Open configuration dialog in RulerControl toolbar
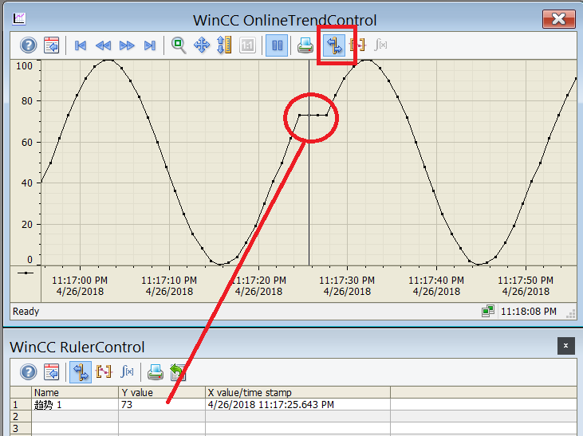583x436 pixels. tap(51, 371)
